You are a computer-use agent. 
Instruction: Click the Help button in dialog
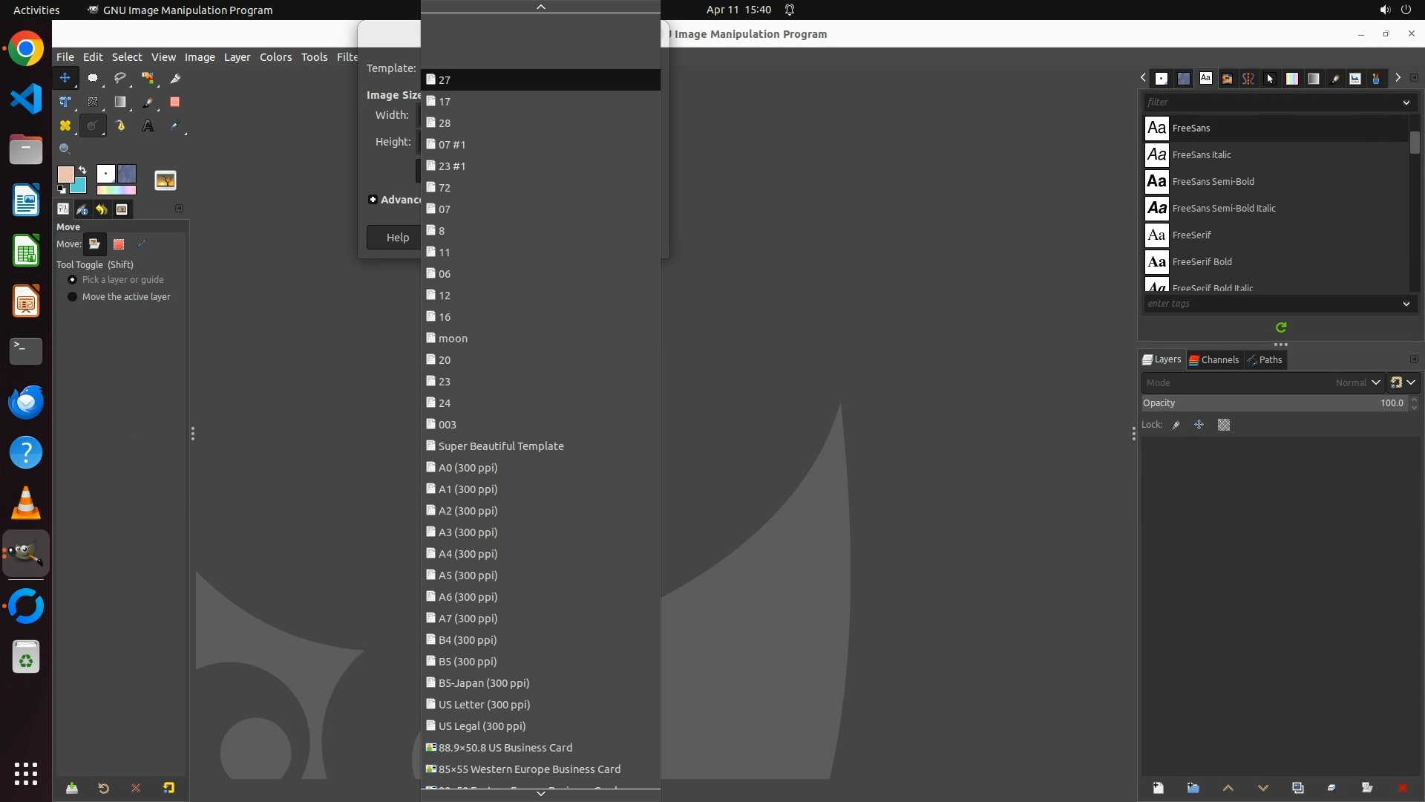pyautogui.click(x=397, y=238)
